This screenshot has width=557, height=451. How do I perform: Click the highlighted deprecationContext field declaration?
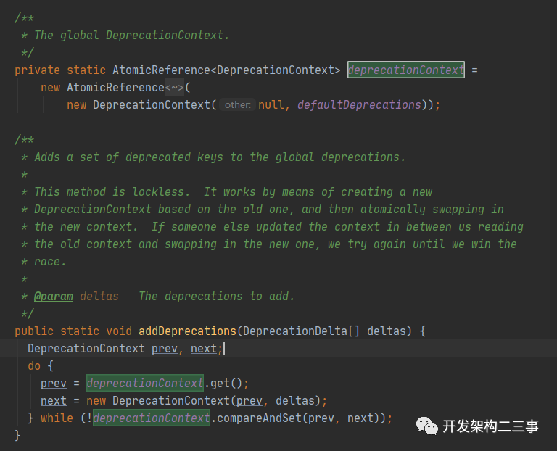point(405,70)
